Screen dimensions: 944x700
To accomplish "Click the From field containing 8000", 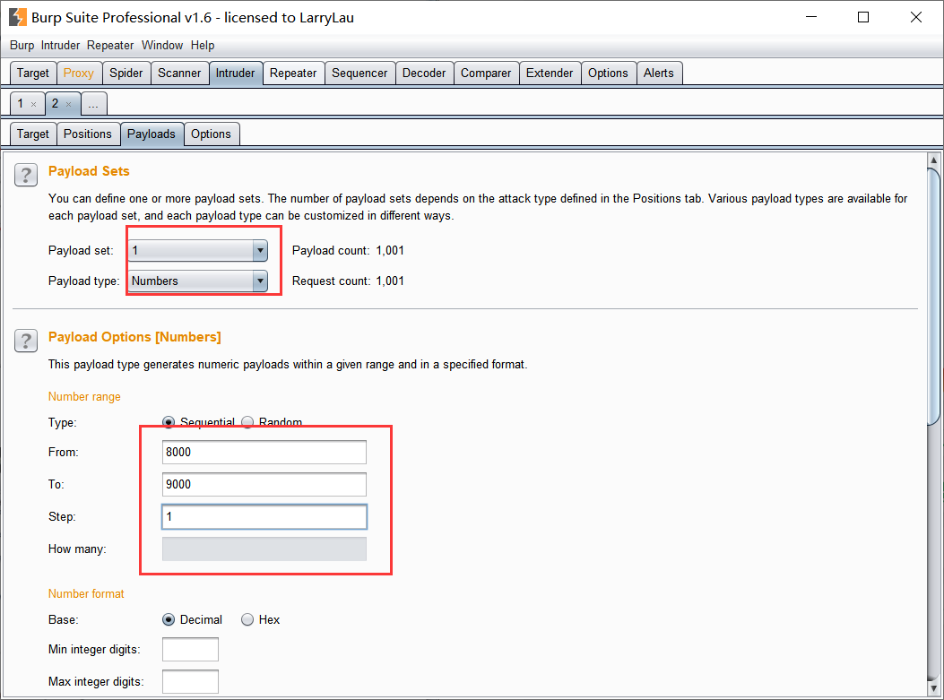I will tap(264, 452).
